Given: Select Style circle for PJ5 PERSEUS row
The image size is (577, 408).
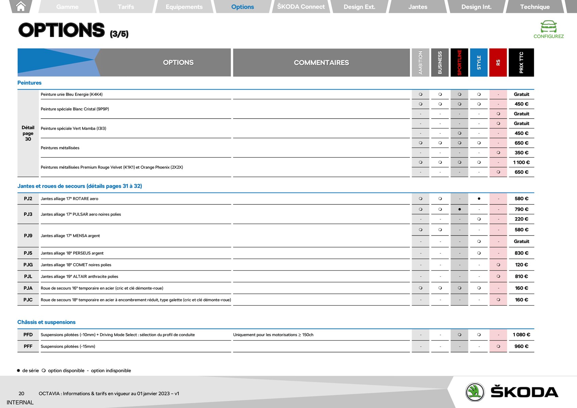Looking at the screenshot, I should click(x=479, y=253).
